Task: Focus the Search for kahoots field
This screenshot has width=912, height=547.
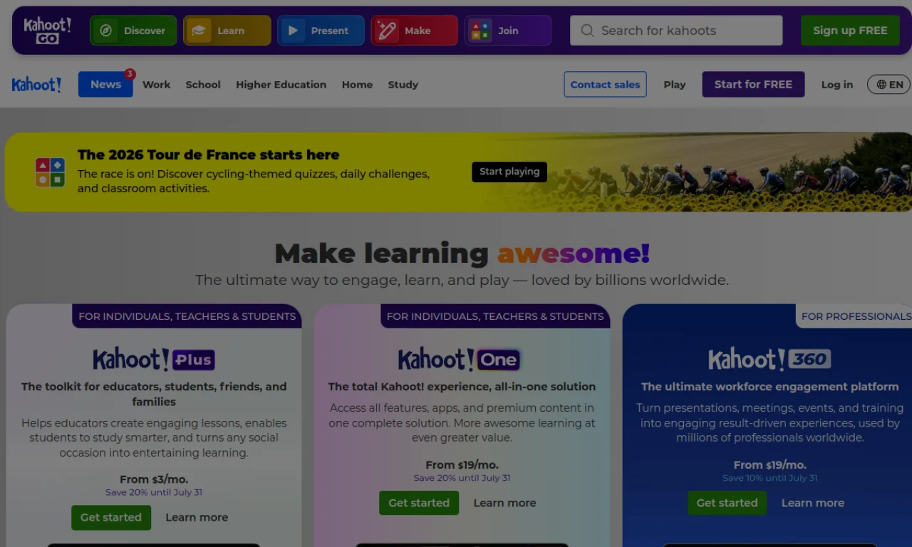Action: (676, 31)
